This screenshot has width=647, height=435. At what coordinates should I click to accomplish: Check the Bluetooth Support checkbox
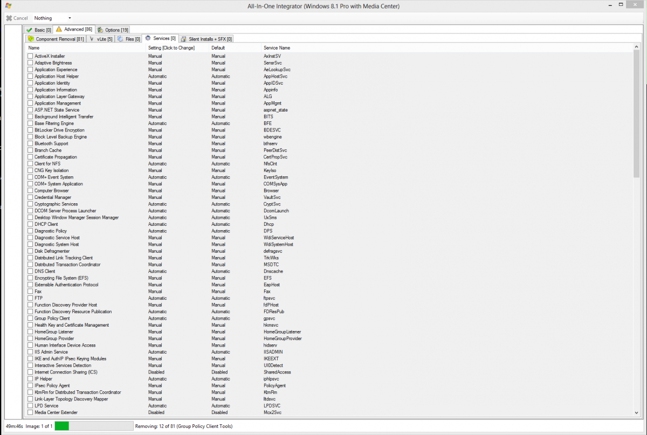[30, 143]
